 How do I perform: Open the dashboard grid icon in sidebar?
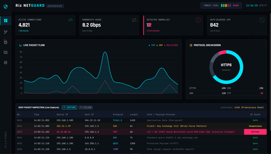tap(6, 20)
